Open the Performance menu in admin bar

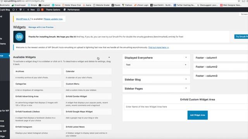click(71, 10)
